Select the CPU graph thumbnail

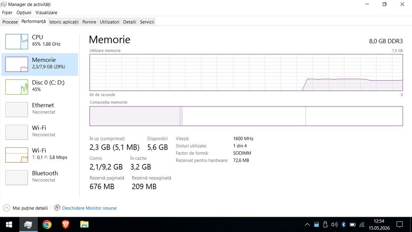16,42
